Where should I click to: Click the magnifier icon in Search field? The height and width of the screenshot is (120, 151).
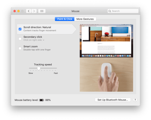(110, 11)
